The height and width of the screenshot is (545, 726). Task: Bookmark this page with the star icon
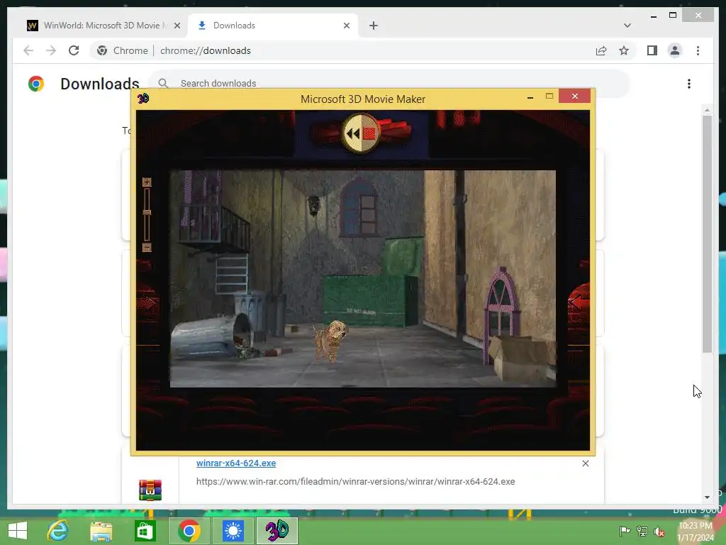624,50
